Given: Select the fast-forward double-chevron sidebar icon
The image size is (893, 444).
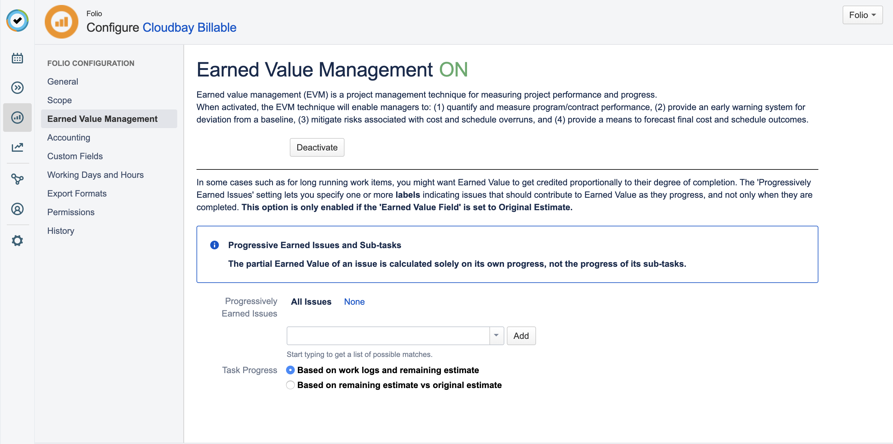Looking at the screenshot, I should tap(17, 88).
